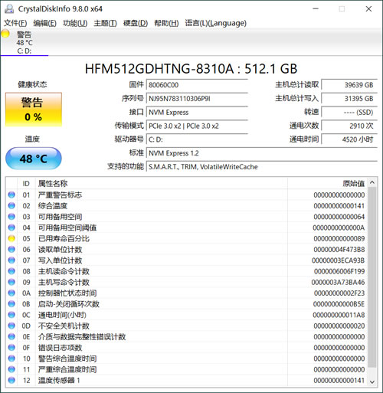
Task: Click the firmware field 80060C00
Action: pos(197,85)
